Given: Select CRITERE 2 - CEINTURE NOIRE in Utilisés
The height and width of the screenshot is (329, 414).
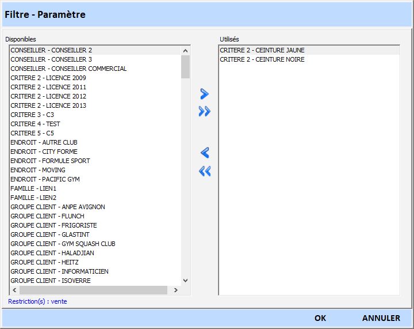Looking at the screenshot, I should pyautogui.click(x=262, y=59).
